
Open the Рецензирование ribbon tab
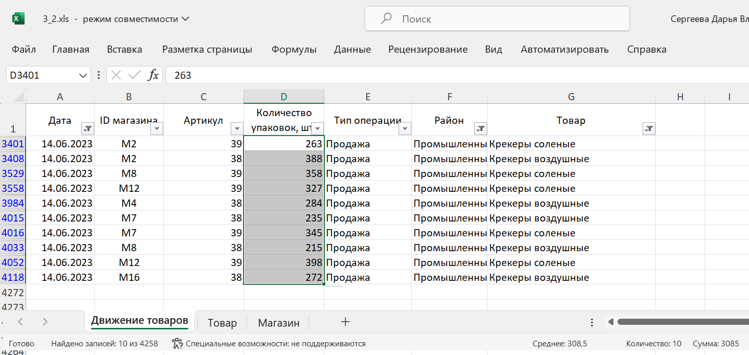pos(428,50)
